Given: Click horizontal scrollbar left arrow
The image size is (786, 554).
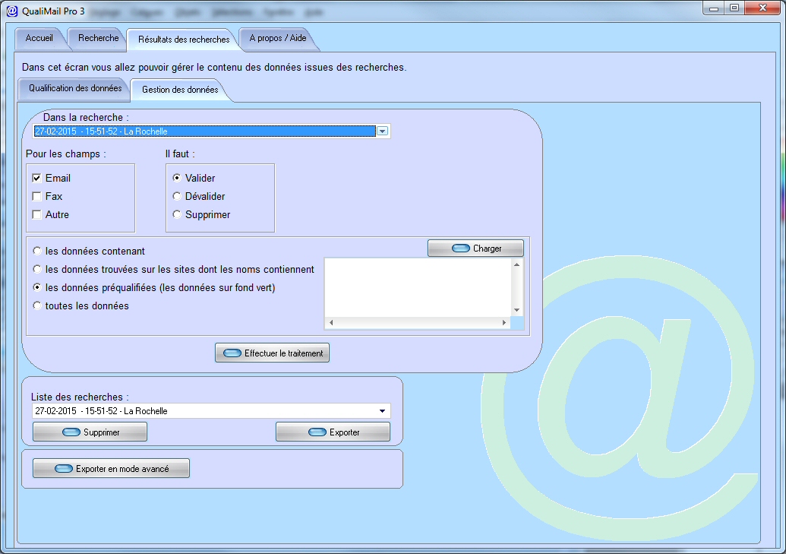Looking at the screenshot, I should click(331, 323).
